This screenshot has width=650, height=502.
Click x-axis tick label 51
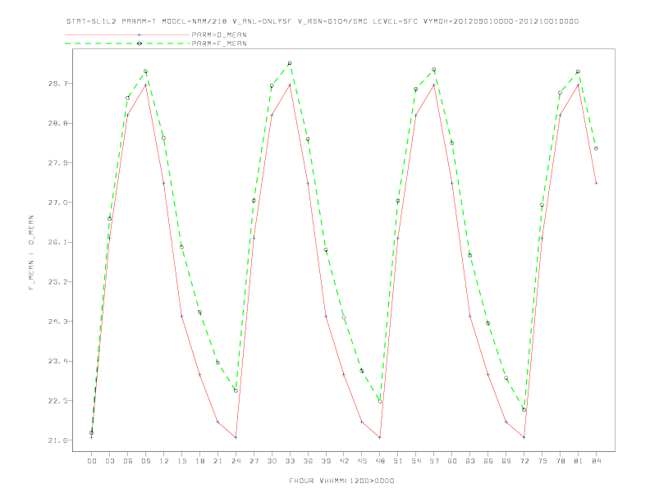point(398,461)
